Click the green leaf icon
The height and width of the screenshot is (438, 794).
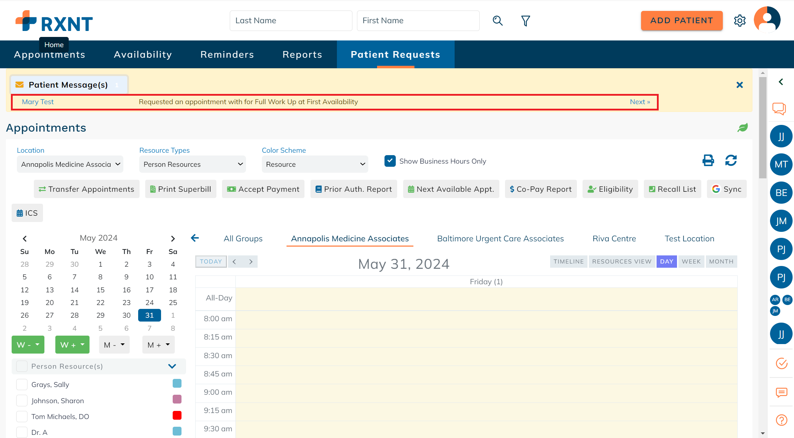[x=743, y=128]
